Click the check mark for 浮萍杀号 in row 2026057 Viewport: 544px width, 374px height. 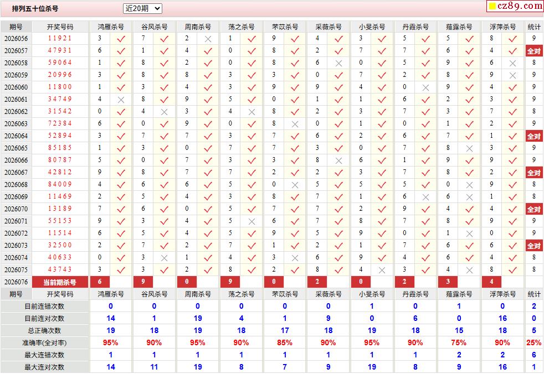tap(513, 51)
